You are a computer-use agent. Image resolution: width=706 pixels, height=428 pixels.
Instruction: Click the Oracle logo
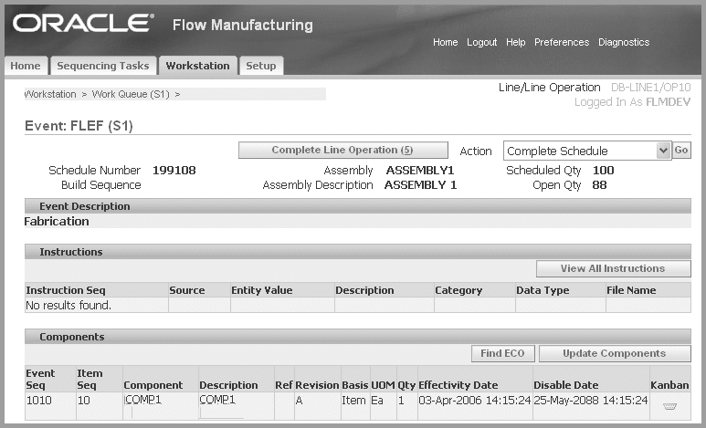click(83, 23)
